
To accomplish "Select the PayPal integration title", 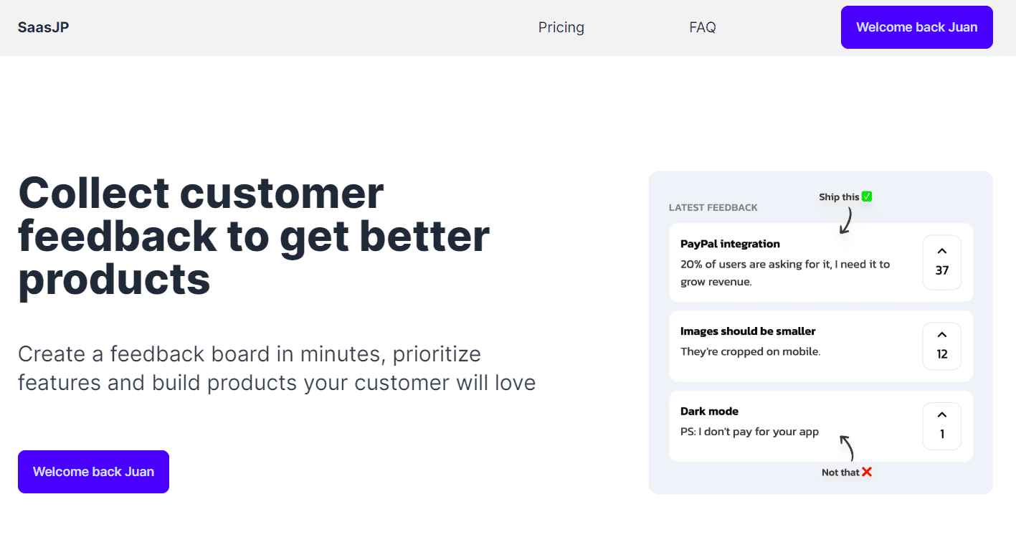I will [730, 244].
